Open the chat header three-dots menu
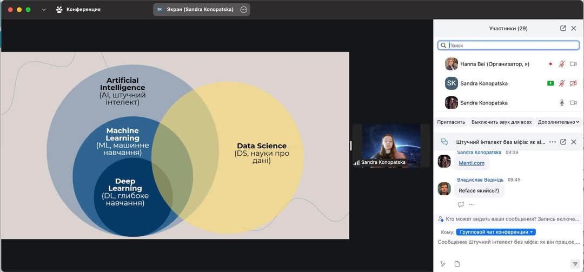The width and height of the screenshot is (584, 272). [552, 142]
